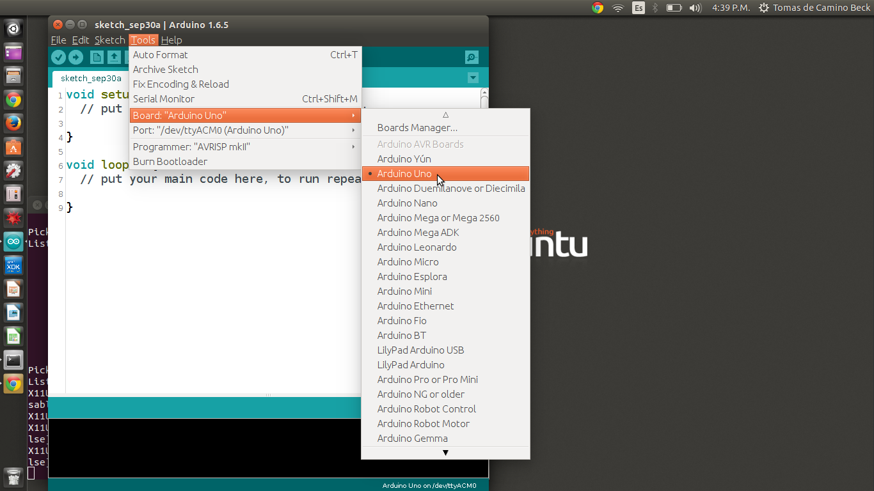874x491 pixels.
Task: Open Serial Monitor magnifier icon in toolbar
Action: (x=472, y=58)
